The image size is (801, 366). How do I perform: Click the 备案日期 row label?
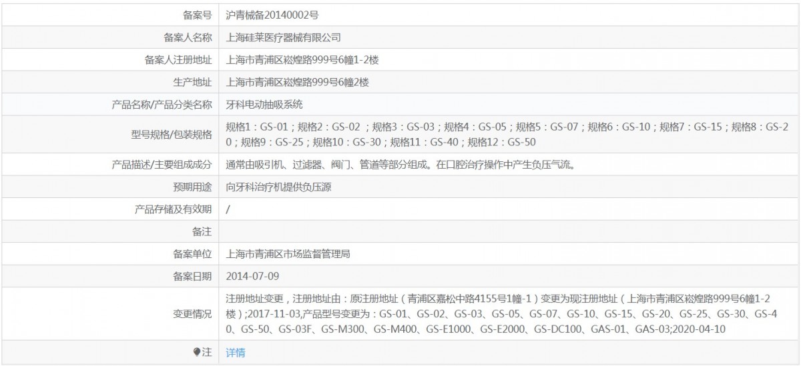(192, 275)
